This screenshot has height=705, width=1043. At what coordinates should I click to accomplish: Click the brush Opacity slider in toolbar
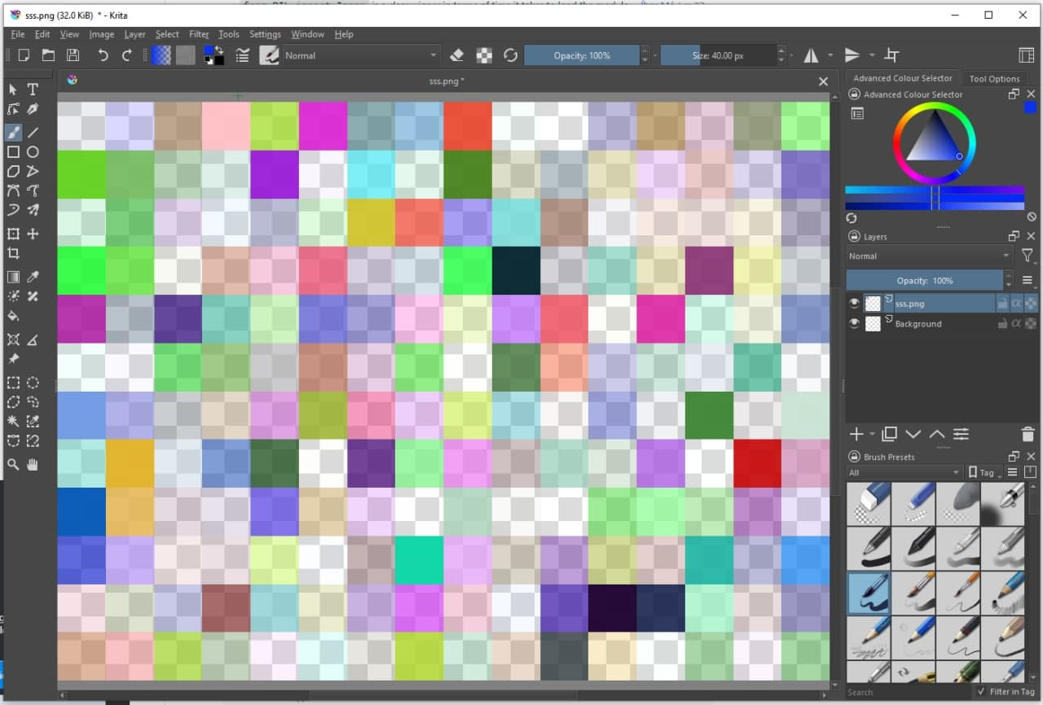[x=582, y=55]
